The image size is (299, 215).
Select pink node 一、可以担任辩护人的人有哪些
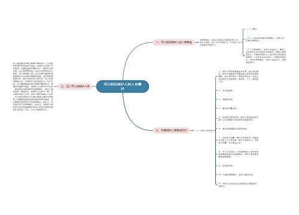[173, 42]
